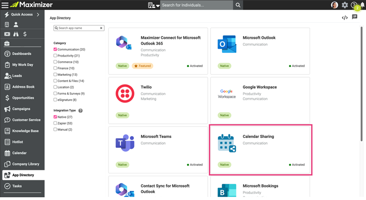
Task: Click the code embed icon
Action: coord(344,18)
